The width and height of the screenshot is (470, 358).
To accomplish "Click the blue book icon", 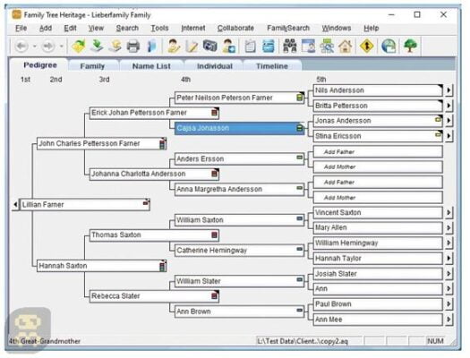I will (152, 47).
